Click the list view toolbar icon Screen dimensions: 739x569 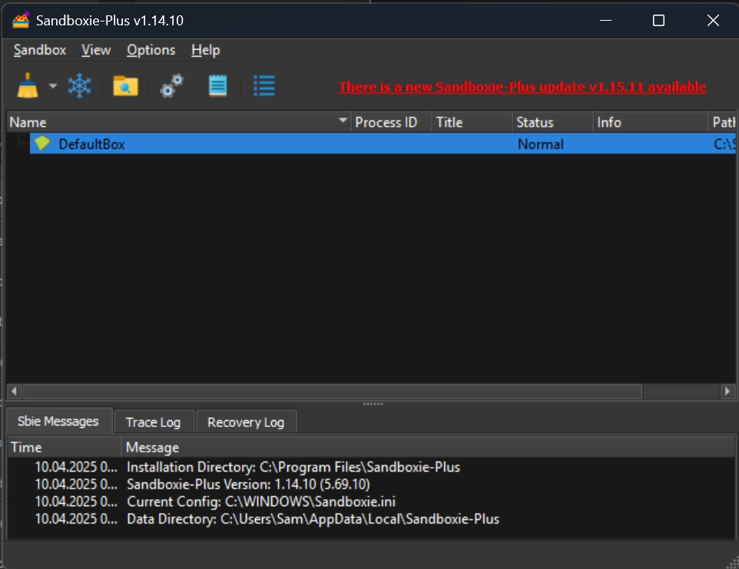click(x=264, y=86)
